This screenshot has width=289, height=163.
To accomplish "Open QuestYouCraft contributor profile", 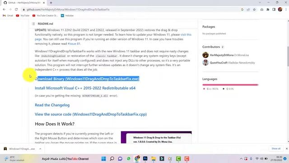I will pos(219,62).
